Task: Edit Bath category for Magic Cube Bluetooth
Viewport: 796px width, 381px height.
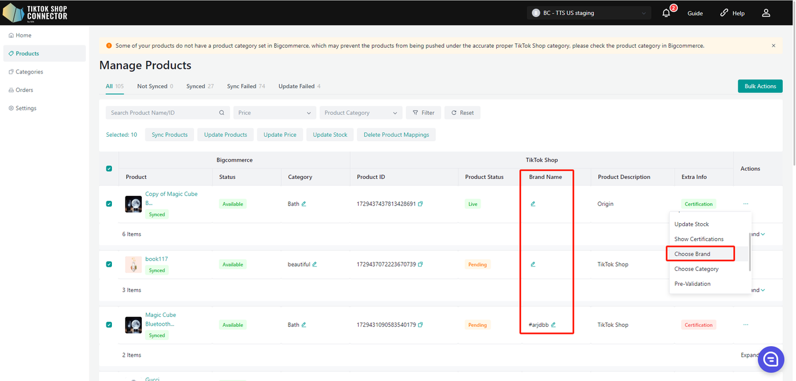Action: click(x=304, y=324)
